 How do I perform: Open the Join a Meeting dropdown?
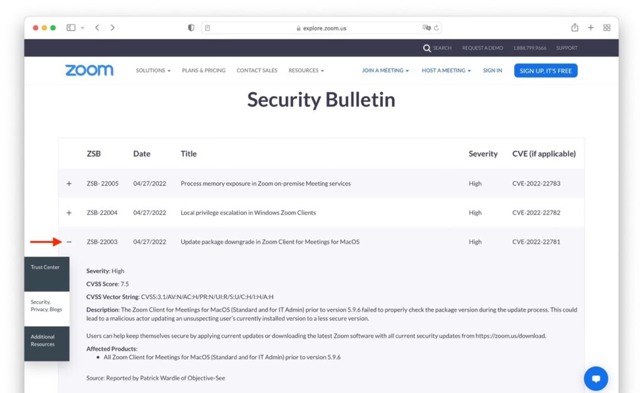[x=385, y=70]
